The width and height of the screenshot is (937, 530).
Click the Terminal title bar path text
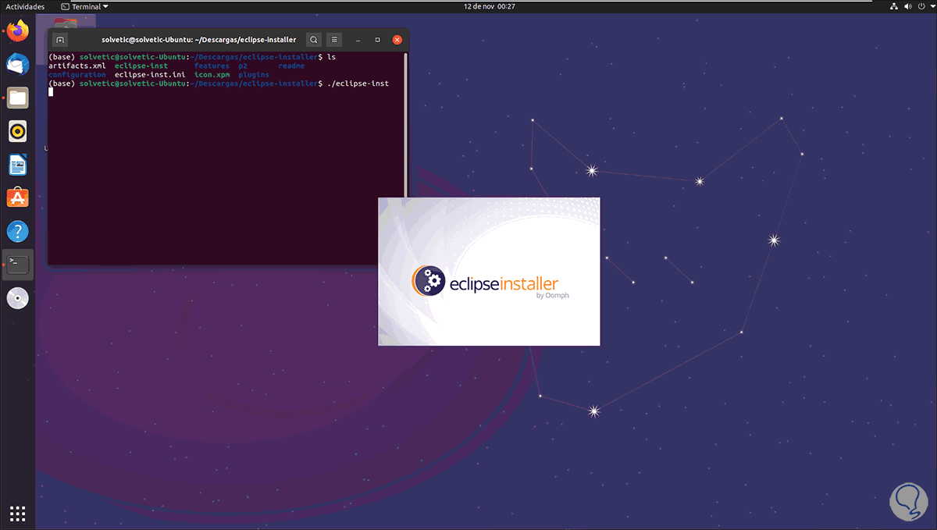point(198,40)
